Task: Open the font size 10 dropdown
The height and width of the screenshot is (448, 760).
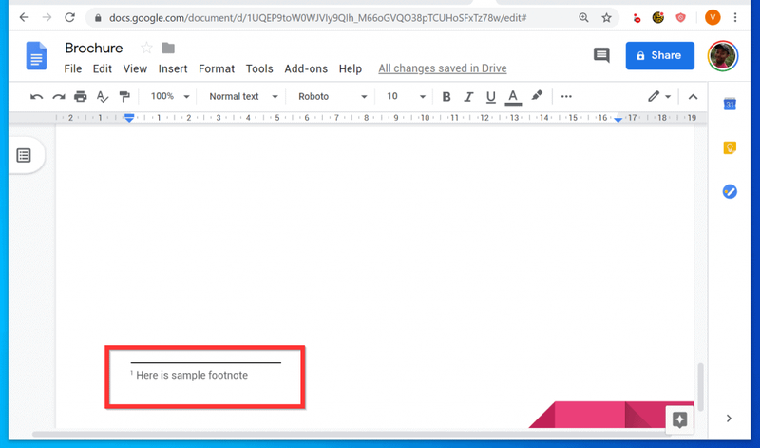Action: point(406,97)
